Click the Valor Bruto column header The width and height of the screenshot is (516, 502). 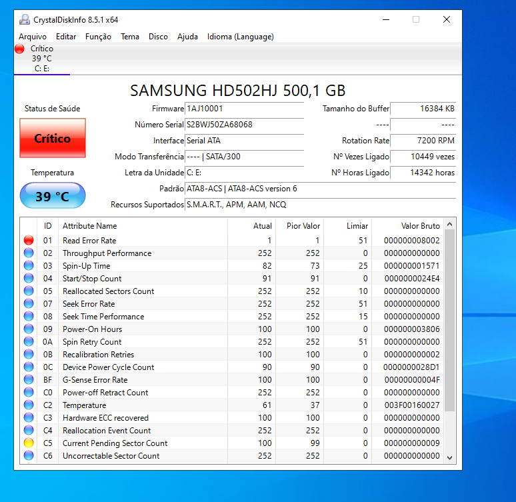(408, 226)
